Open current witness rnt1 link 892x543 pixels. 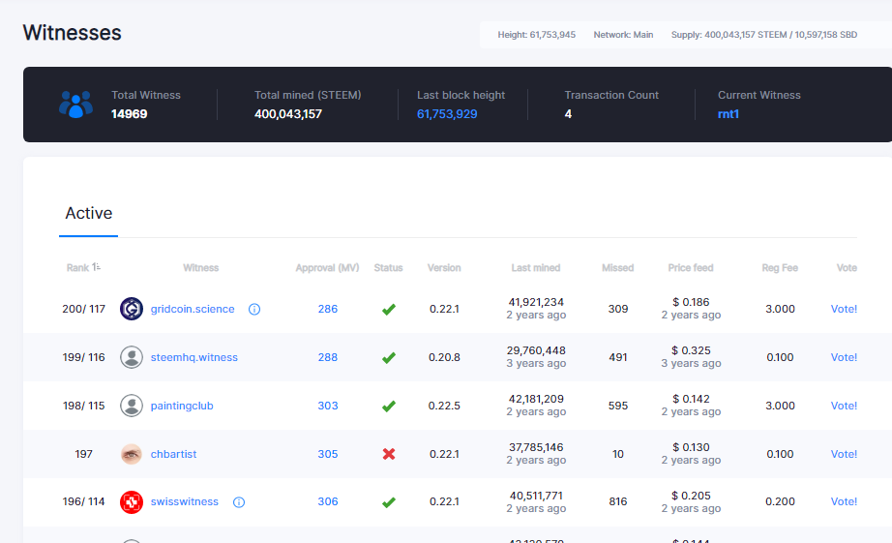coord(728,114)
